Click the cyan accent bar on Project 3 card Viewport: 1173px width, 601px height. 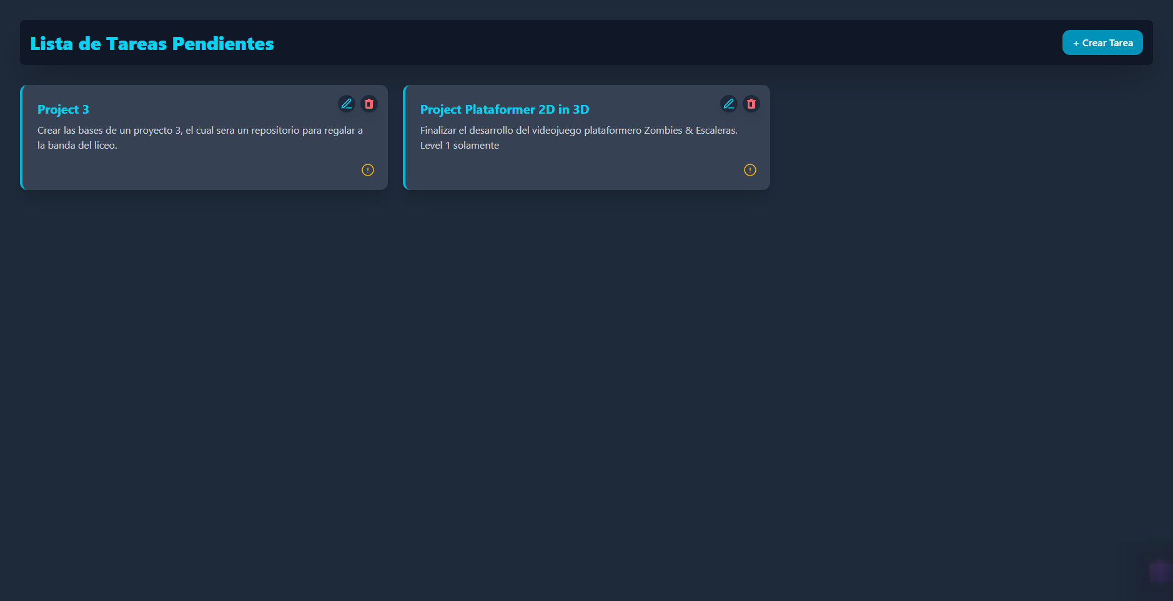(x=21, y=137)
